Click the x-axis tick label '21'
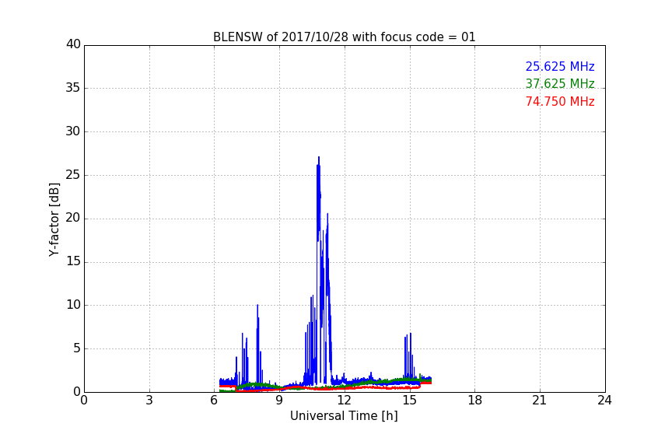672x448 pixels. point(540,401)
